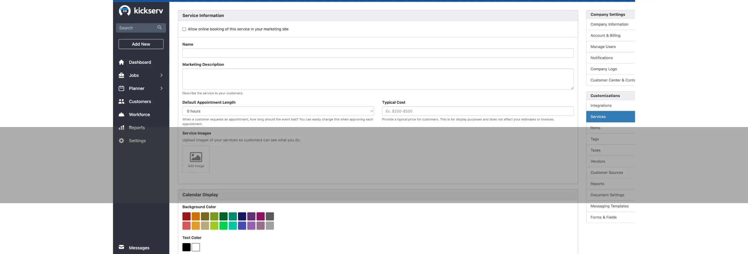
Task: Open Messaging Templates link
Action: (609, 206)
